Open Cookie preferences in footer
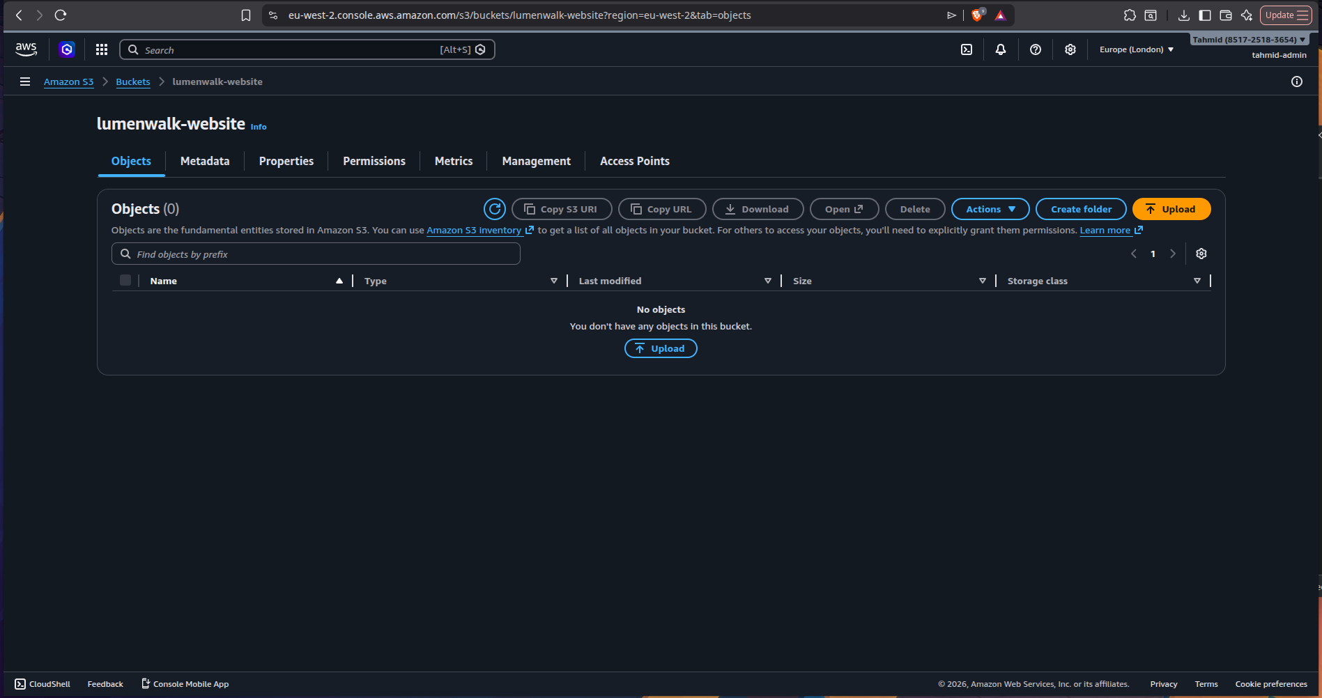The height and width of the screenshot is (698, 1322). pyautogui.click(x=1271, y=684)
